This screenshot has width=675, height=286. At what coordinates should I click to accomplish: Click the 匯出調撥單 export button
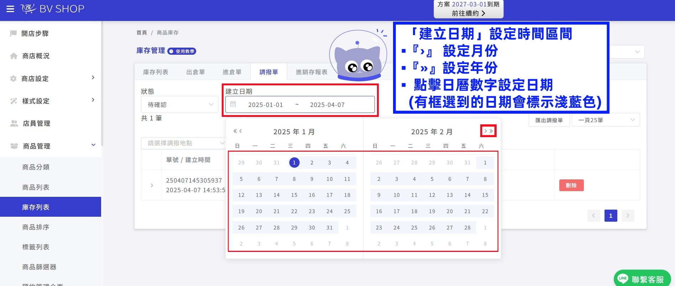549,120
